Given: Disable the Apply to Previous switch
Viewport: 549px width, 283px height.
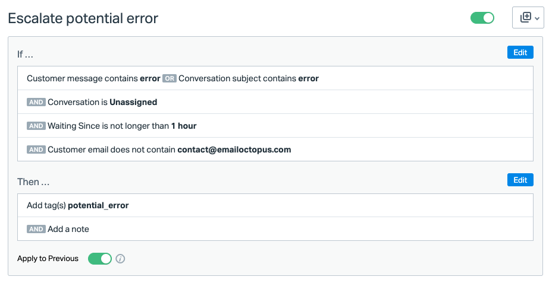Looking at the screenshot, I should click(100, 259).
